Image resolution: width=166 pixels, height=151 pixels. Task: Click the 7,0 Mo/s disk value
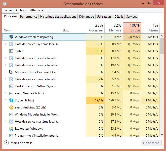coord(134,37)
